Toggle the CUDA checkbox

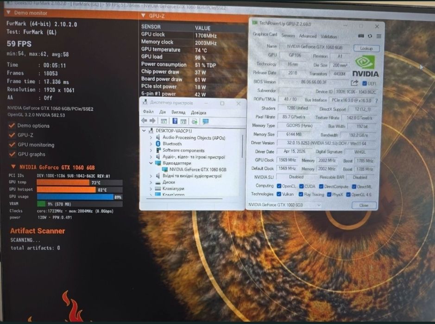301,186
